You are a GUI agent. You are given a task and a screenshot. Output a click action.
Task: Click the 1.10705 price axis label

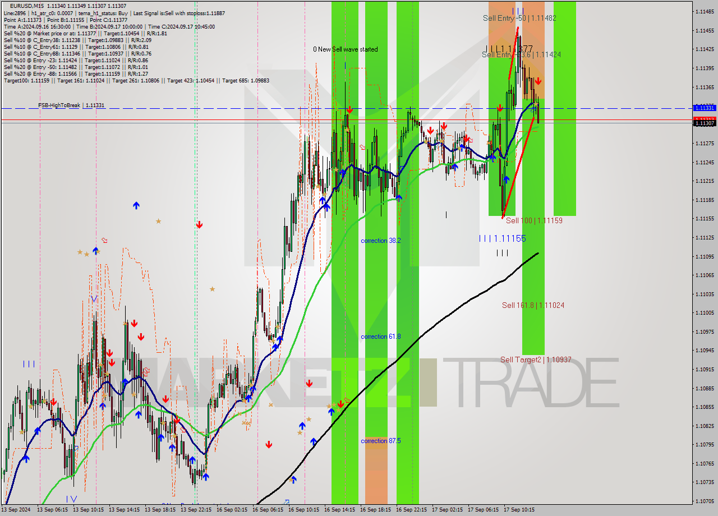(x=704, y=501)
